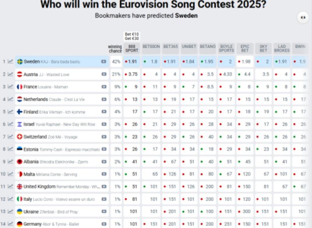Image resolution: width=312 pixels, height=228 pixels.
Task: Play Estonia Espresso macchiato video icon
Action: [104, 149]
